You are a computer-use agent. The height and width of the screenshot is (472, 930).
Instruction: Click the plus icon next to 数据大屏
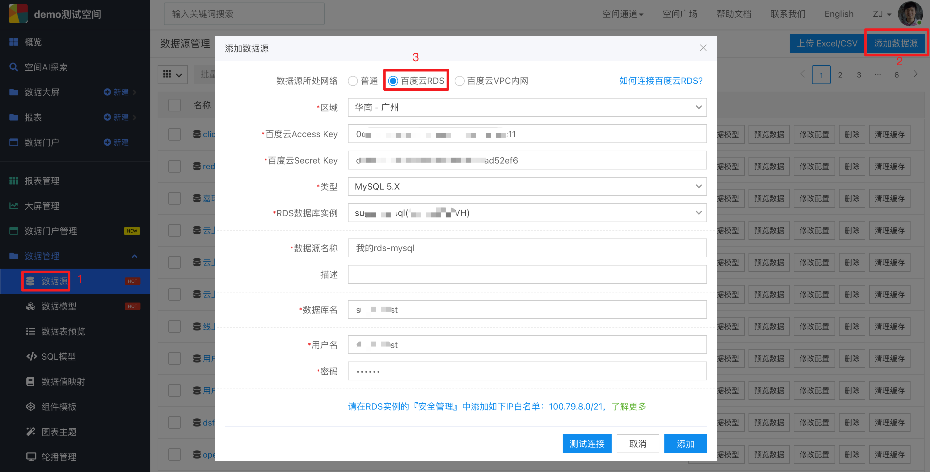[107, 92]
